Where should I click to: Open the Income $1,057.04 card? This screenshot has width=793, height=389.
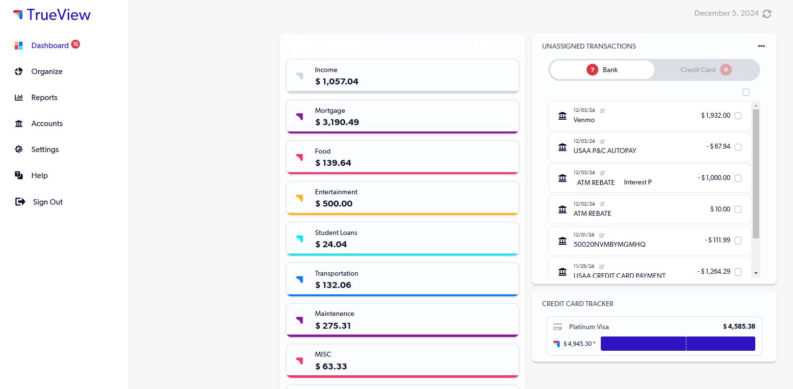[403, 76]
